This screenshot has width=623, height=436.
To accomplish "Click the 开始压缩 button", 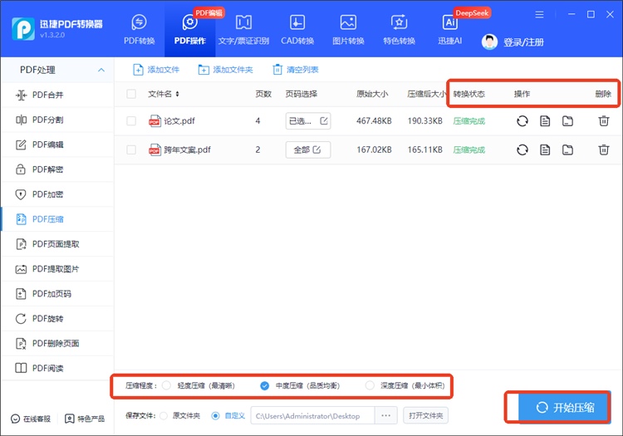I will [x=565, y=407].
